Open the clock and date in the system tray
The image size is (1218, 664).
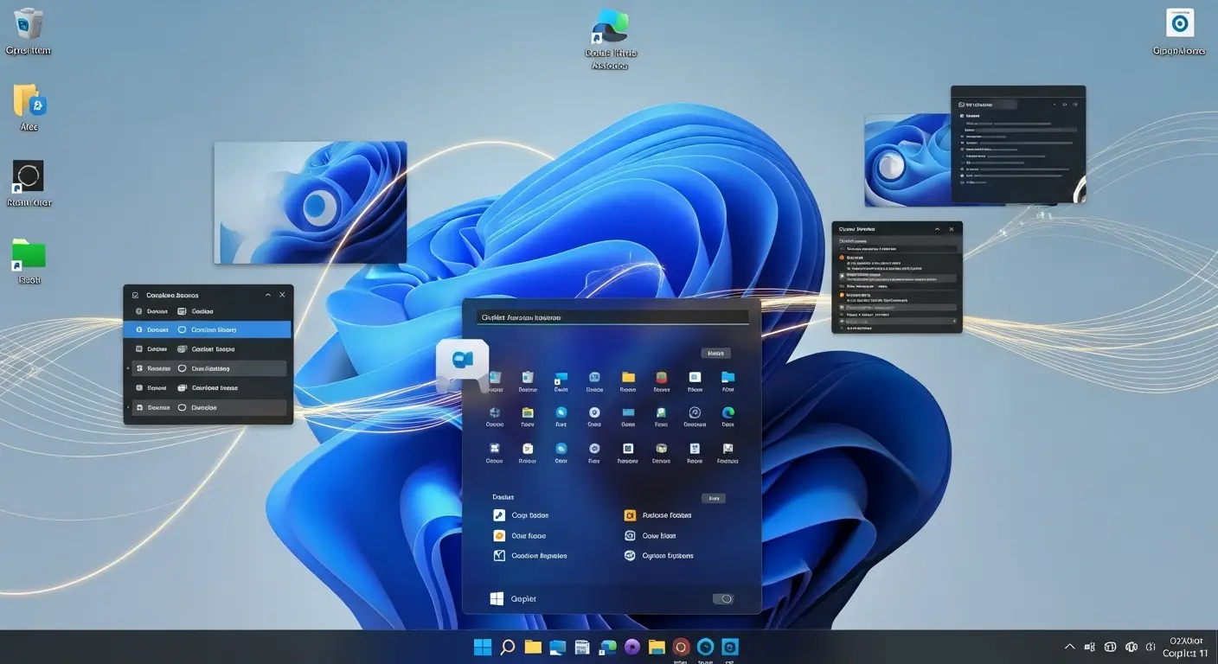(1184, 647)
